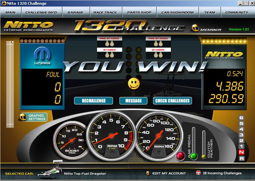Image resolution: width=255 pixels, height=181 pixels.
Task: Click the Nitto Top Fuel Dragster name
Action: 85,173
